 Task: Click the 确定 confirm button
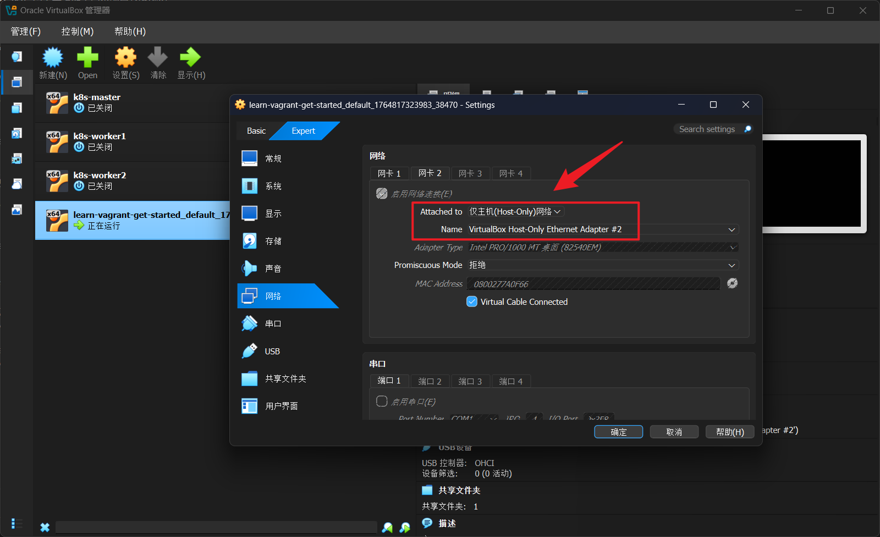click(618, 432)
